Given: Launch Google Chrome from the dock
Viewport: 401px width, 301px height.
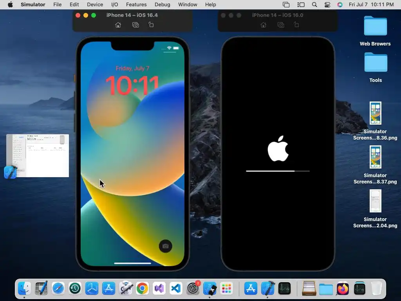Looking at the screenshot, I should click(142, 288).
